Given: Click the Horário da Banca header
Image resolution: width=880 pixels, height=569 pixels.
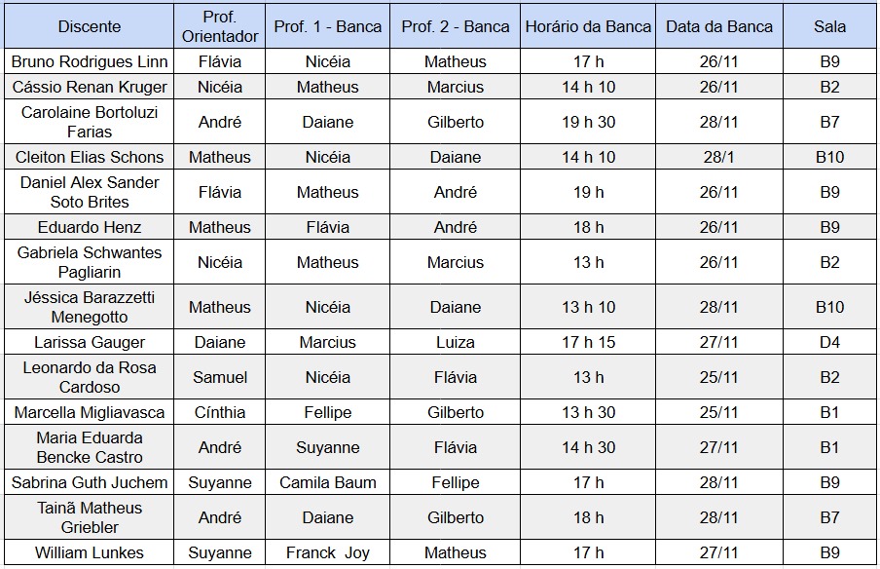Looking at the screenshot, I should (588, 26).
